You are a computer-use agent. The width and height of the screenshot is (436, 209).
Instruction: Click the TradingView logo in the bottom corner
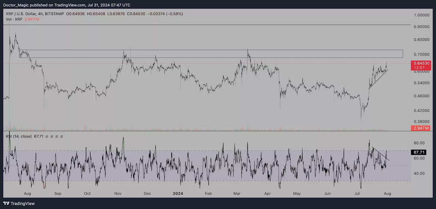19,204
